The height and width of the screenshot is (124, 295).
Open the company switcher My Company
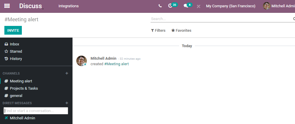[x=231, y=6]
